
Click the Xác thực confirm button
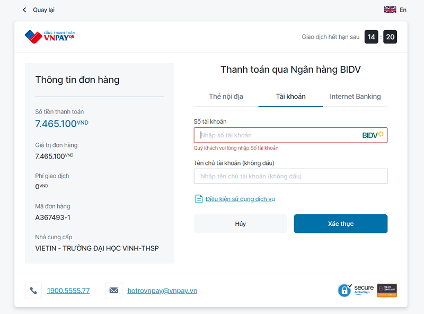tap(341, 224)
